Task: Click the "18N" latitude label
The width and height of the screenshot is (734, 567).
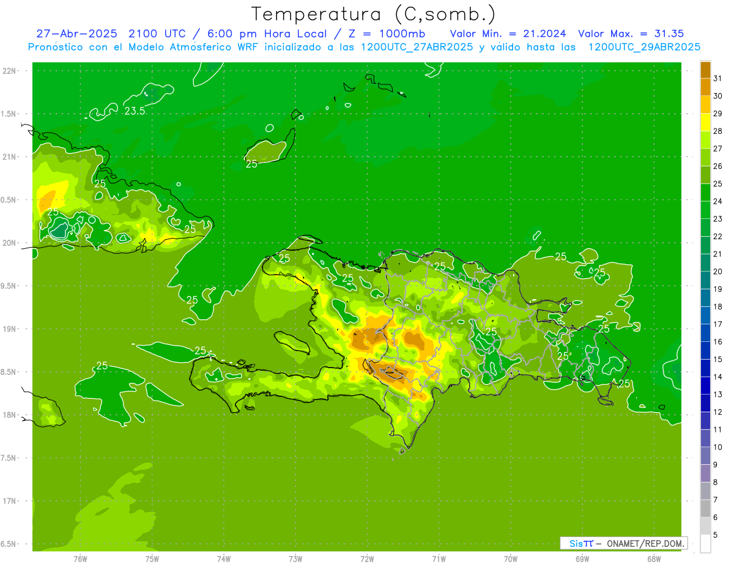Action: [x=9, y=415]
